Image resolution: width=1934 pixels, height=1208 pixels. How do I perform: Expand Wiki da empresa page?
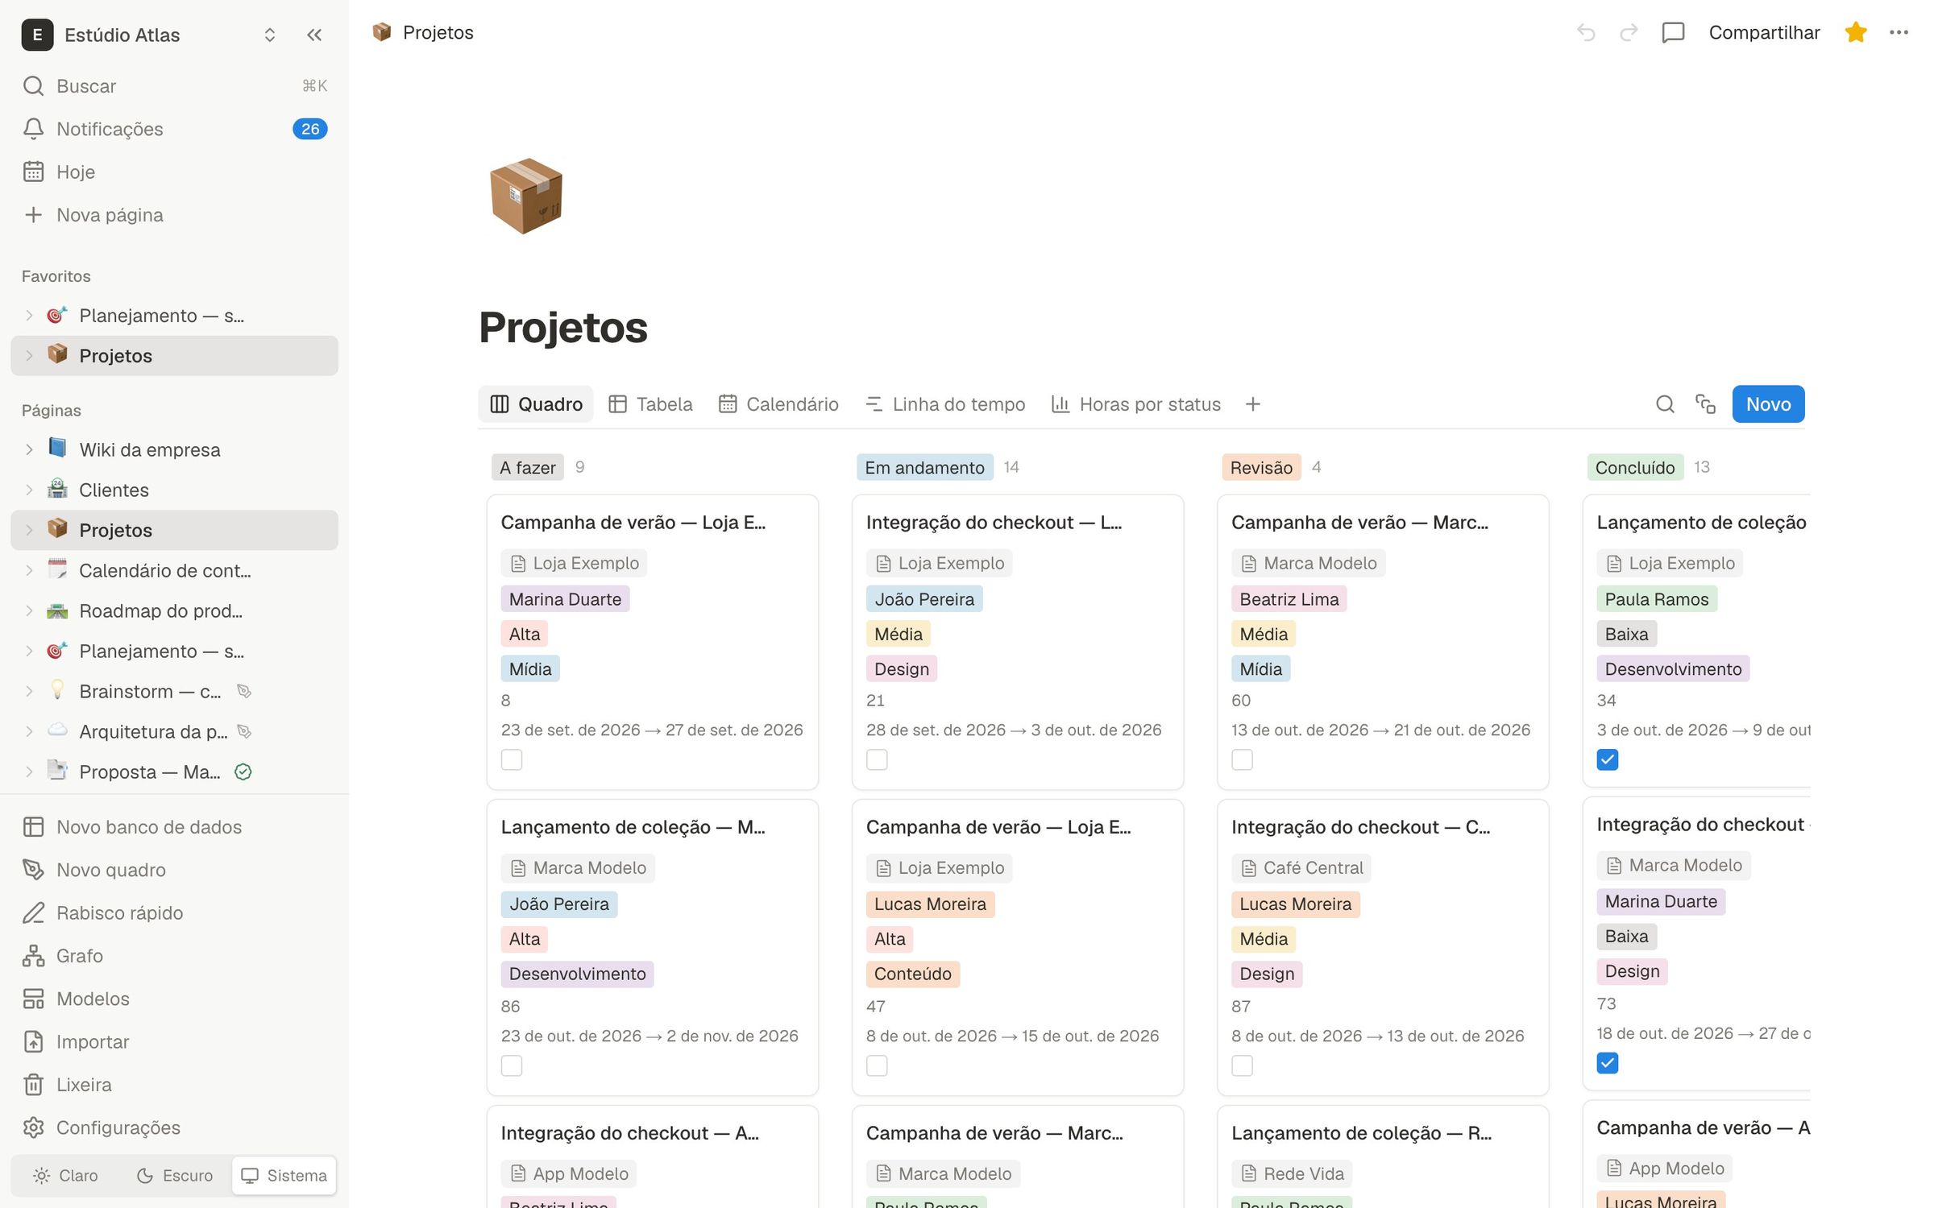point(29,449)
